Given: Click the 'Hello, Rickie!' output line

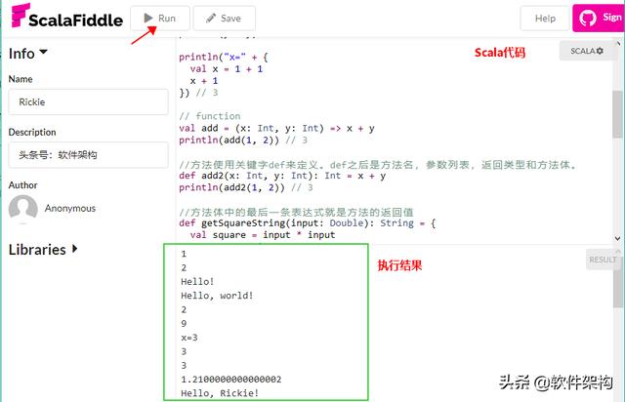Looking at the screenshot, I should pos(220,393).
